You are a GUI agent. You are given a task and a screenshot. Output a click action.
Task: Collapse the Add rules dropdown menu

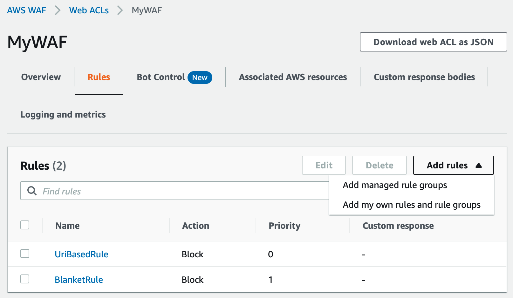click(453, 165)
